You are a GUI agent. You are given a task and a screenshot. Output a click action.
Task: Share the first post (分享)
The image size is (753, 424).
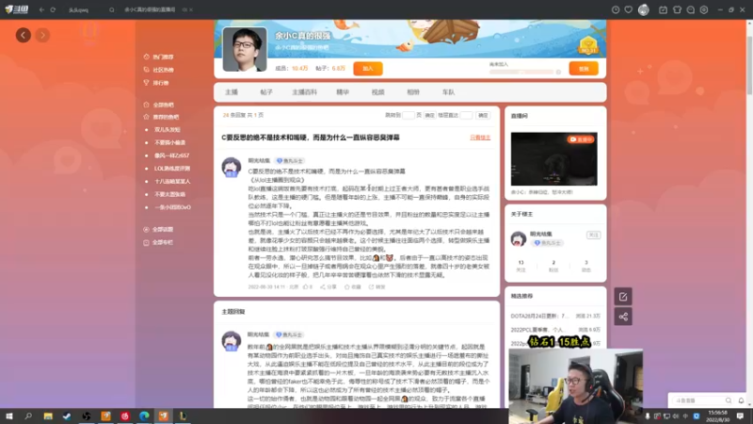pyautogui.click(x=328, y=287)
